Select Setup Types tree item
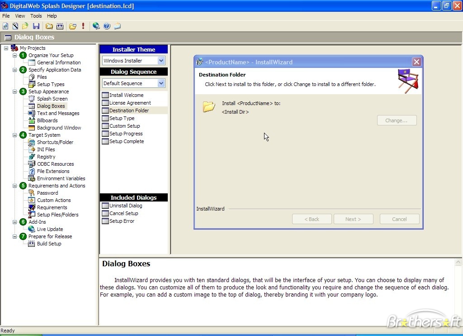The width and height of the screenshot is (463, 336). coord(51,84)
